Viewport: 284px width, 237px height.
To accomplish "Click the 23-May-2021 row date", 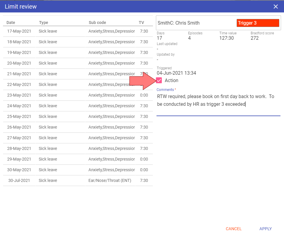I will 19,95.
